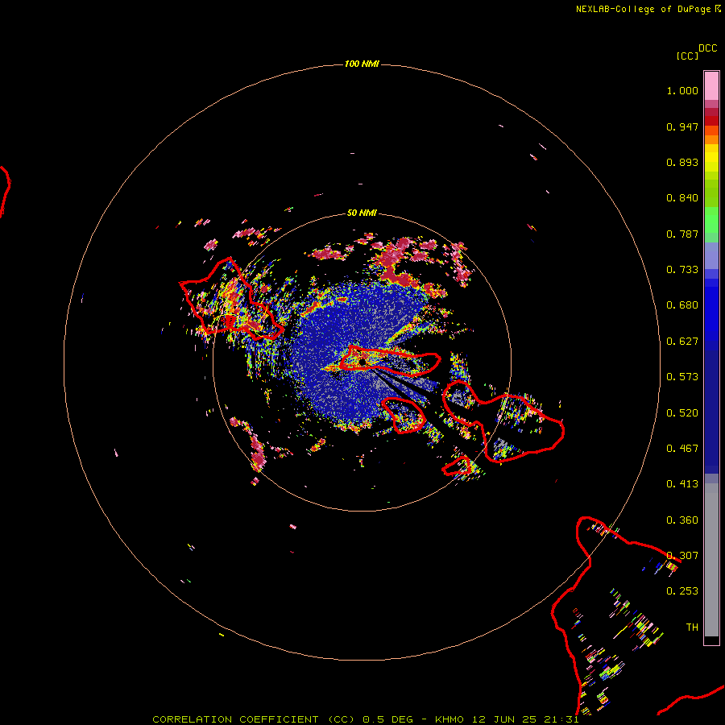
Task: Select the 0.307 legend value
Action: coord(682,556)
